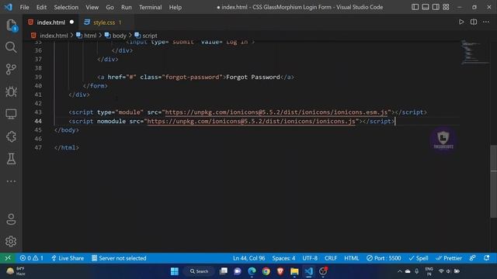Change indentation via Spaces: 4
Screen dimensions: 497x279
tap(283, 258)
